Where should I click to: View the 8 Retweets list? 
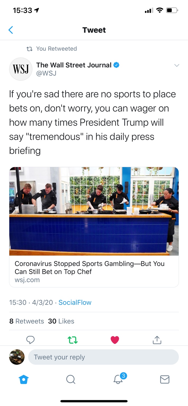coord(26,321)
